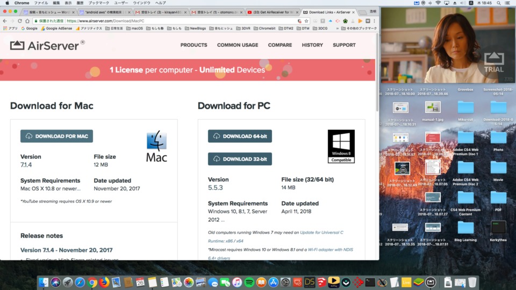Click DOWNLOAD 32-bit button
This screenshot has height=290, width=516.
coord(240,159)
